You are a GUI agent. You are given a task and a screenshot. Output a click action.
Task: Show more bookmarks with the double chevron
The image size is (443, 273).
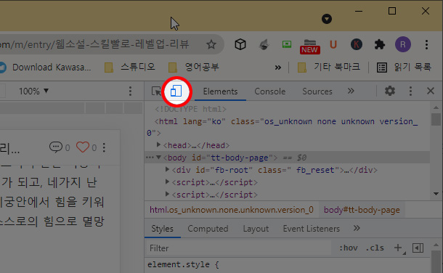point(278,68)
